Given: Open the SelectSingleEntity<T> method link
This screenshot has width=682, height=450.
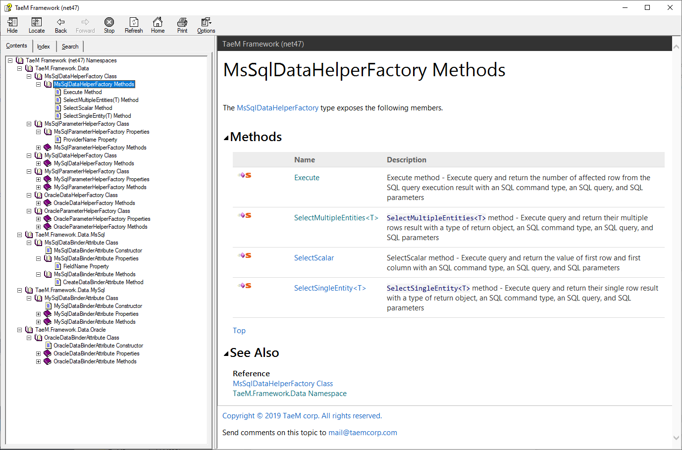Looking at the screenshot, I should [330, 288].
